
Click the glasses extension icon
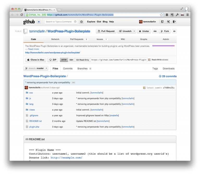182,15
